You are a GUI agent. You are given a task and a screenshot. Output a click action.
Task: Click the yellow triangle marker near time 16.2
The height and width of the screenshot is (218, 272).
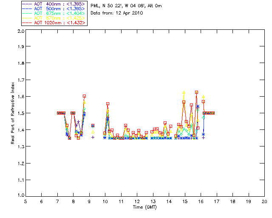[204, 97]
